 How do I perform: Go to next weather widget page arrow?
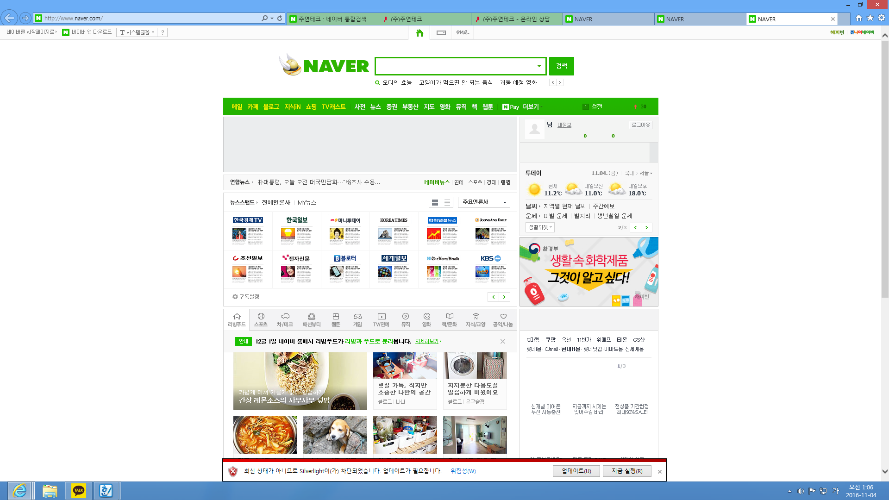tap(646, 227)
